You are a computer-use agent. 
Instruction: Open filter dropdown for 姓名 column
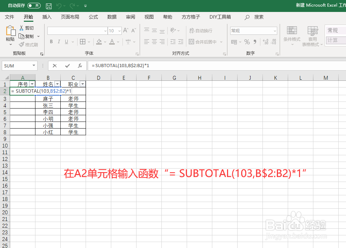(x=57, y=84)
